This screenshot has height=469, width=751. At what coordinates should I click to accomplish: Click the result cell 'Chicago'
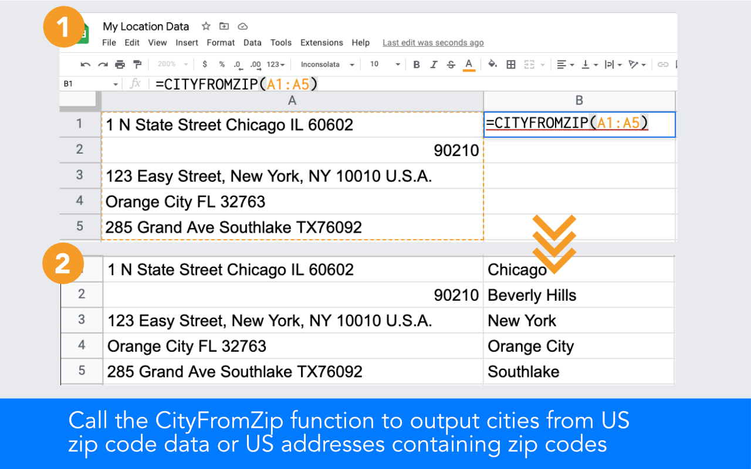click(579, 269)
